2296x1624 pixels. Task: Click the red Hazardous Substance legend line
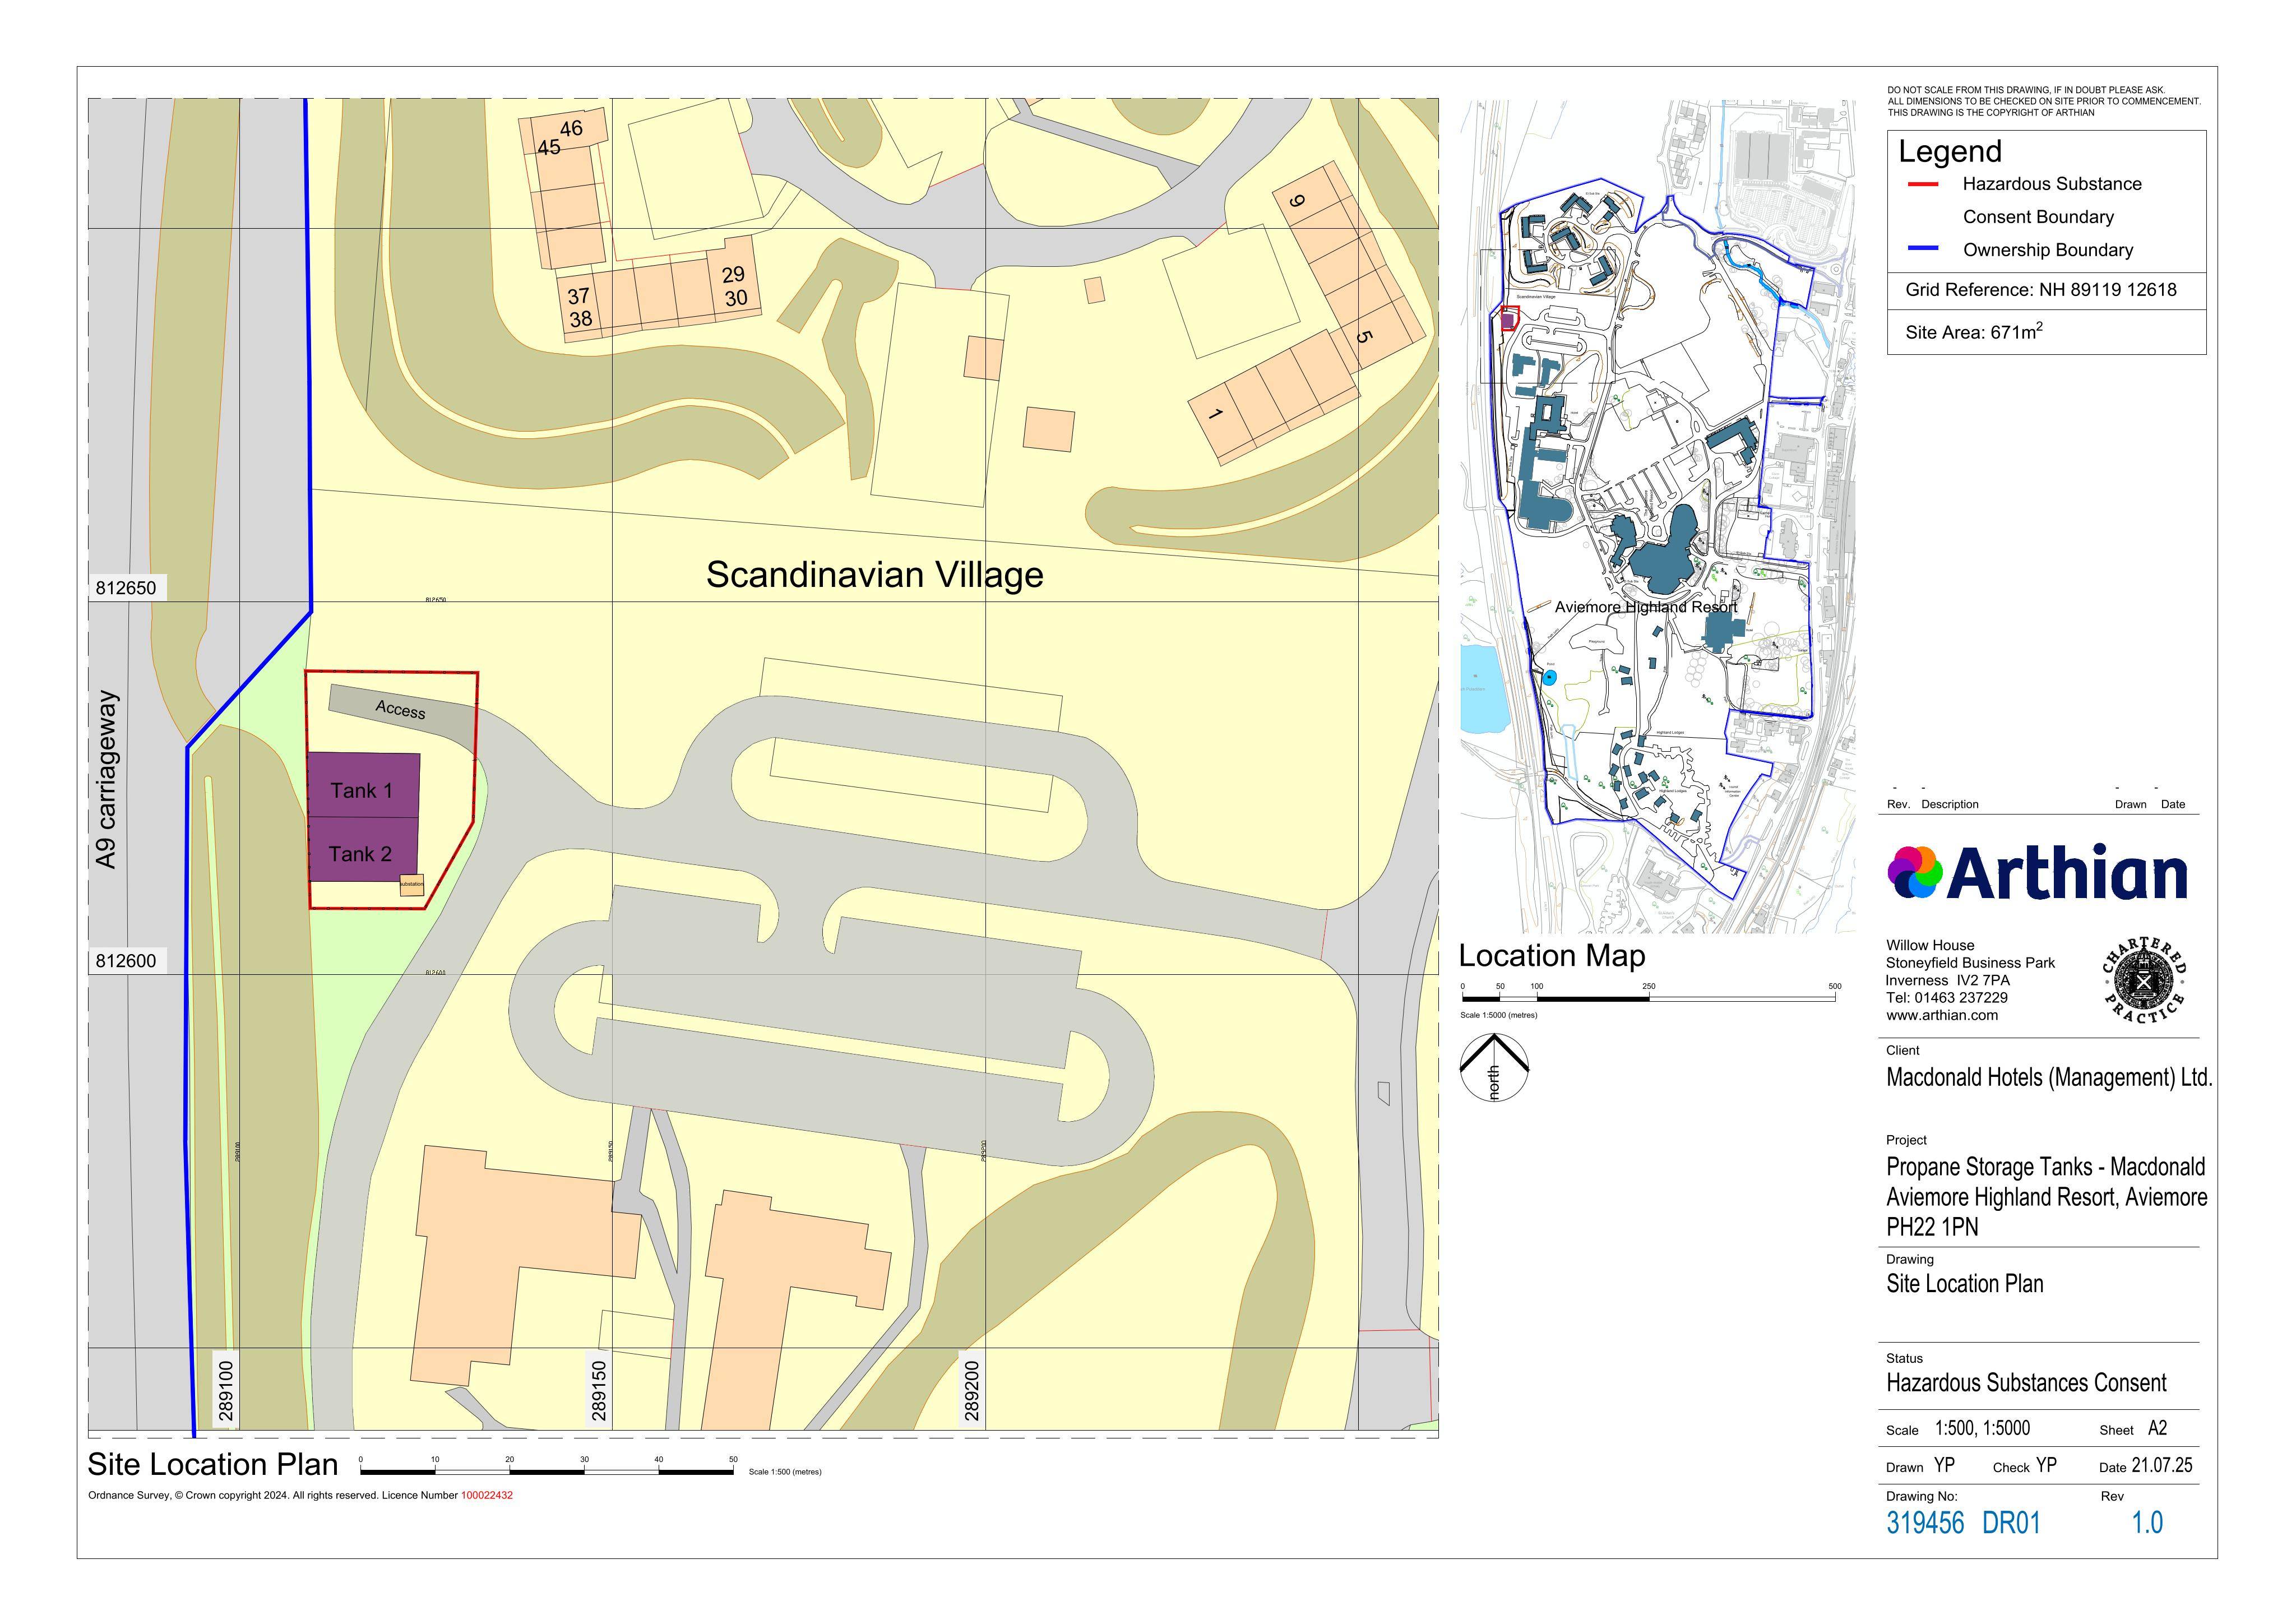pyautogui.click(x=1922, y=184)
